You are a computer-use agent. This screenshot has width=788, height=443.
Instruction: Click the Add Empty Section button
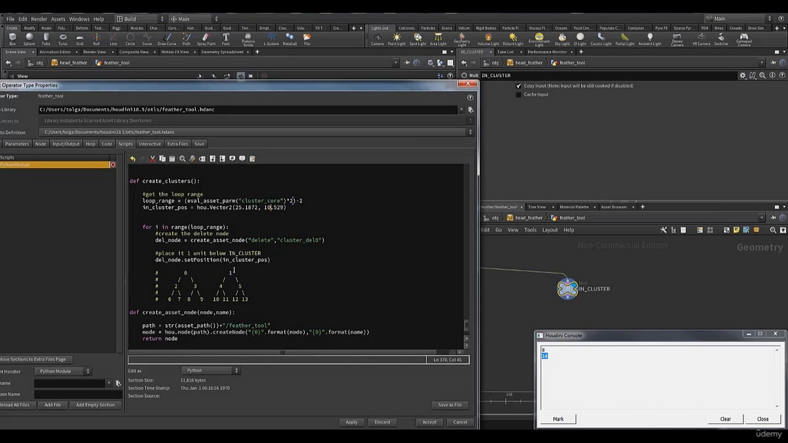(x=95, y=405)
